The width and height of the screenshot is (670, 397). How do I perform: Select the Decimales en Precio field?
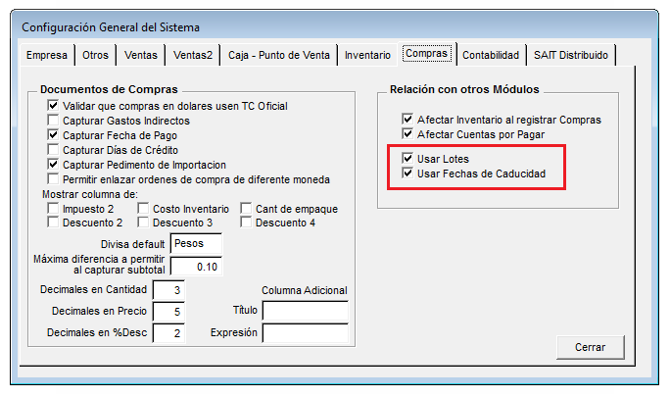168,312
